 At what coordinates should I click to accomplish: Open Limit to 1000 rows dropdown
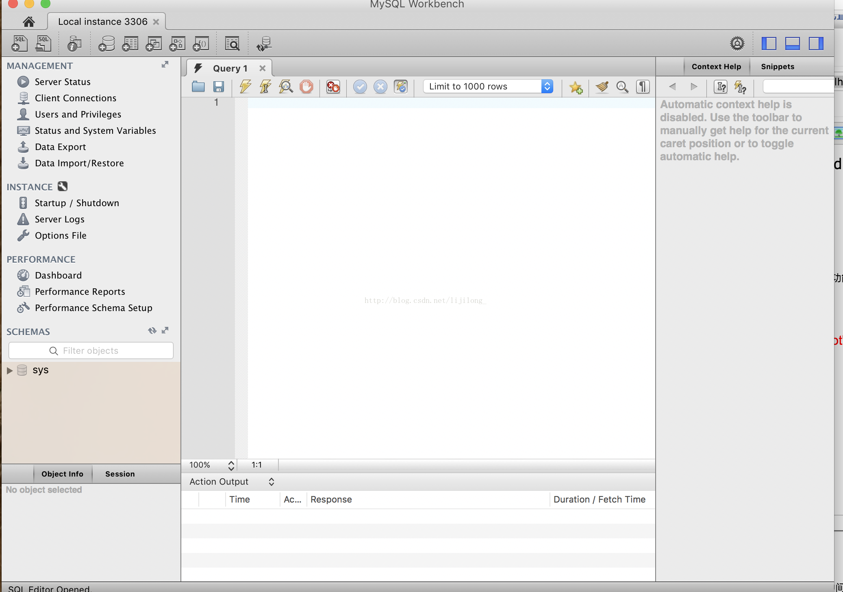tap(488, 86)
